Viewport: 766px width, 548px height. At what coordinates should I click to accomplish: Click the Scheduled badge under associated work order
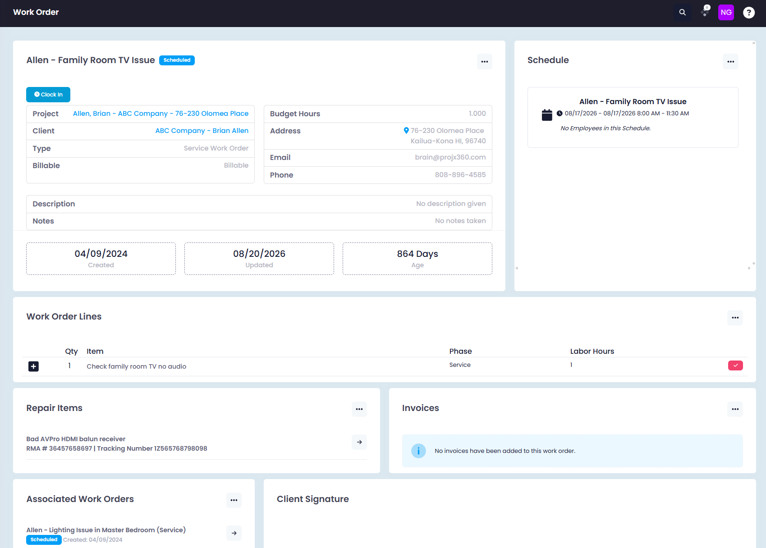click(x=44, y=540)
